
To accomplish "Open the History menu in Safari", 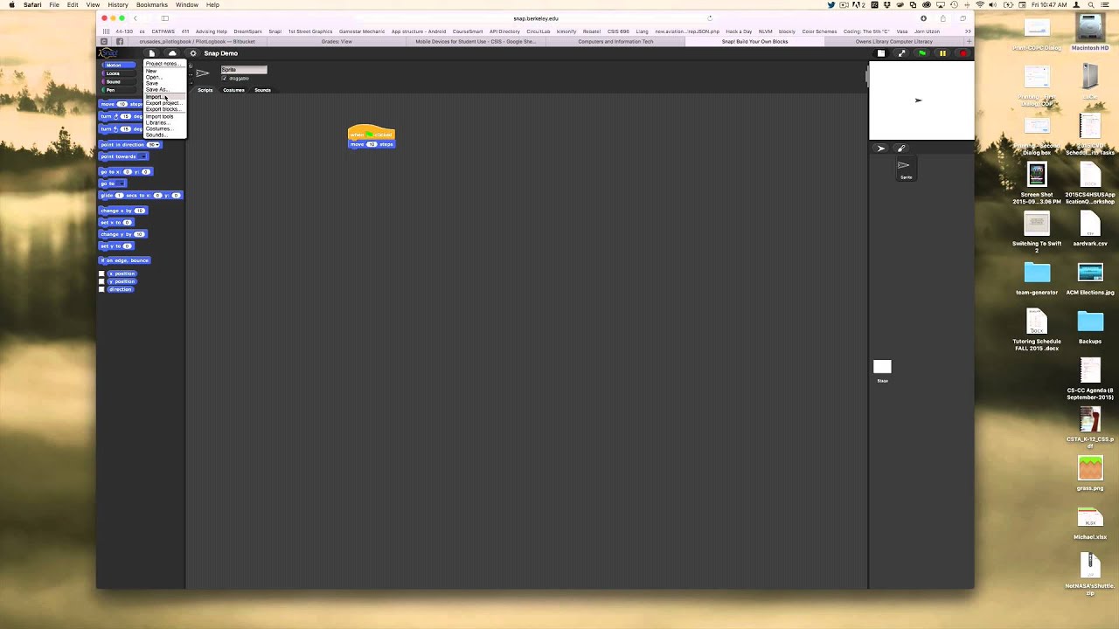I will coord(117,5).
